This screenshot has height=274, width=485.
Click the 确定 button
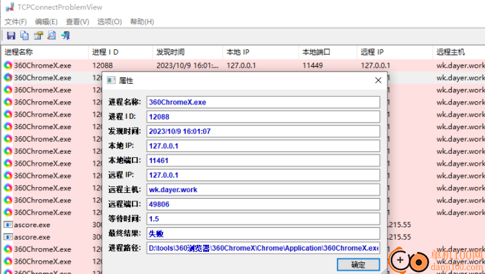click(x=358, y=265)
